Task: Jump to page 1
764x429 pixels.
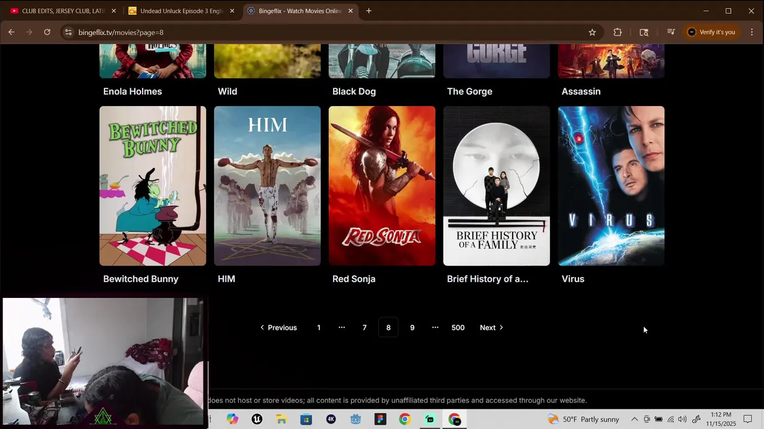Action: tap(319, 328)
